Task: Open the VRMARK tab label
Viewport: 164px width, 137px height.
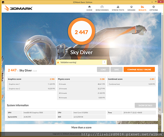Action: pos(131,10)
